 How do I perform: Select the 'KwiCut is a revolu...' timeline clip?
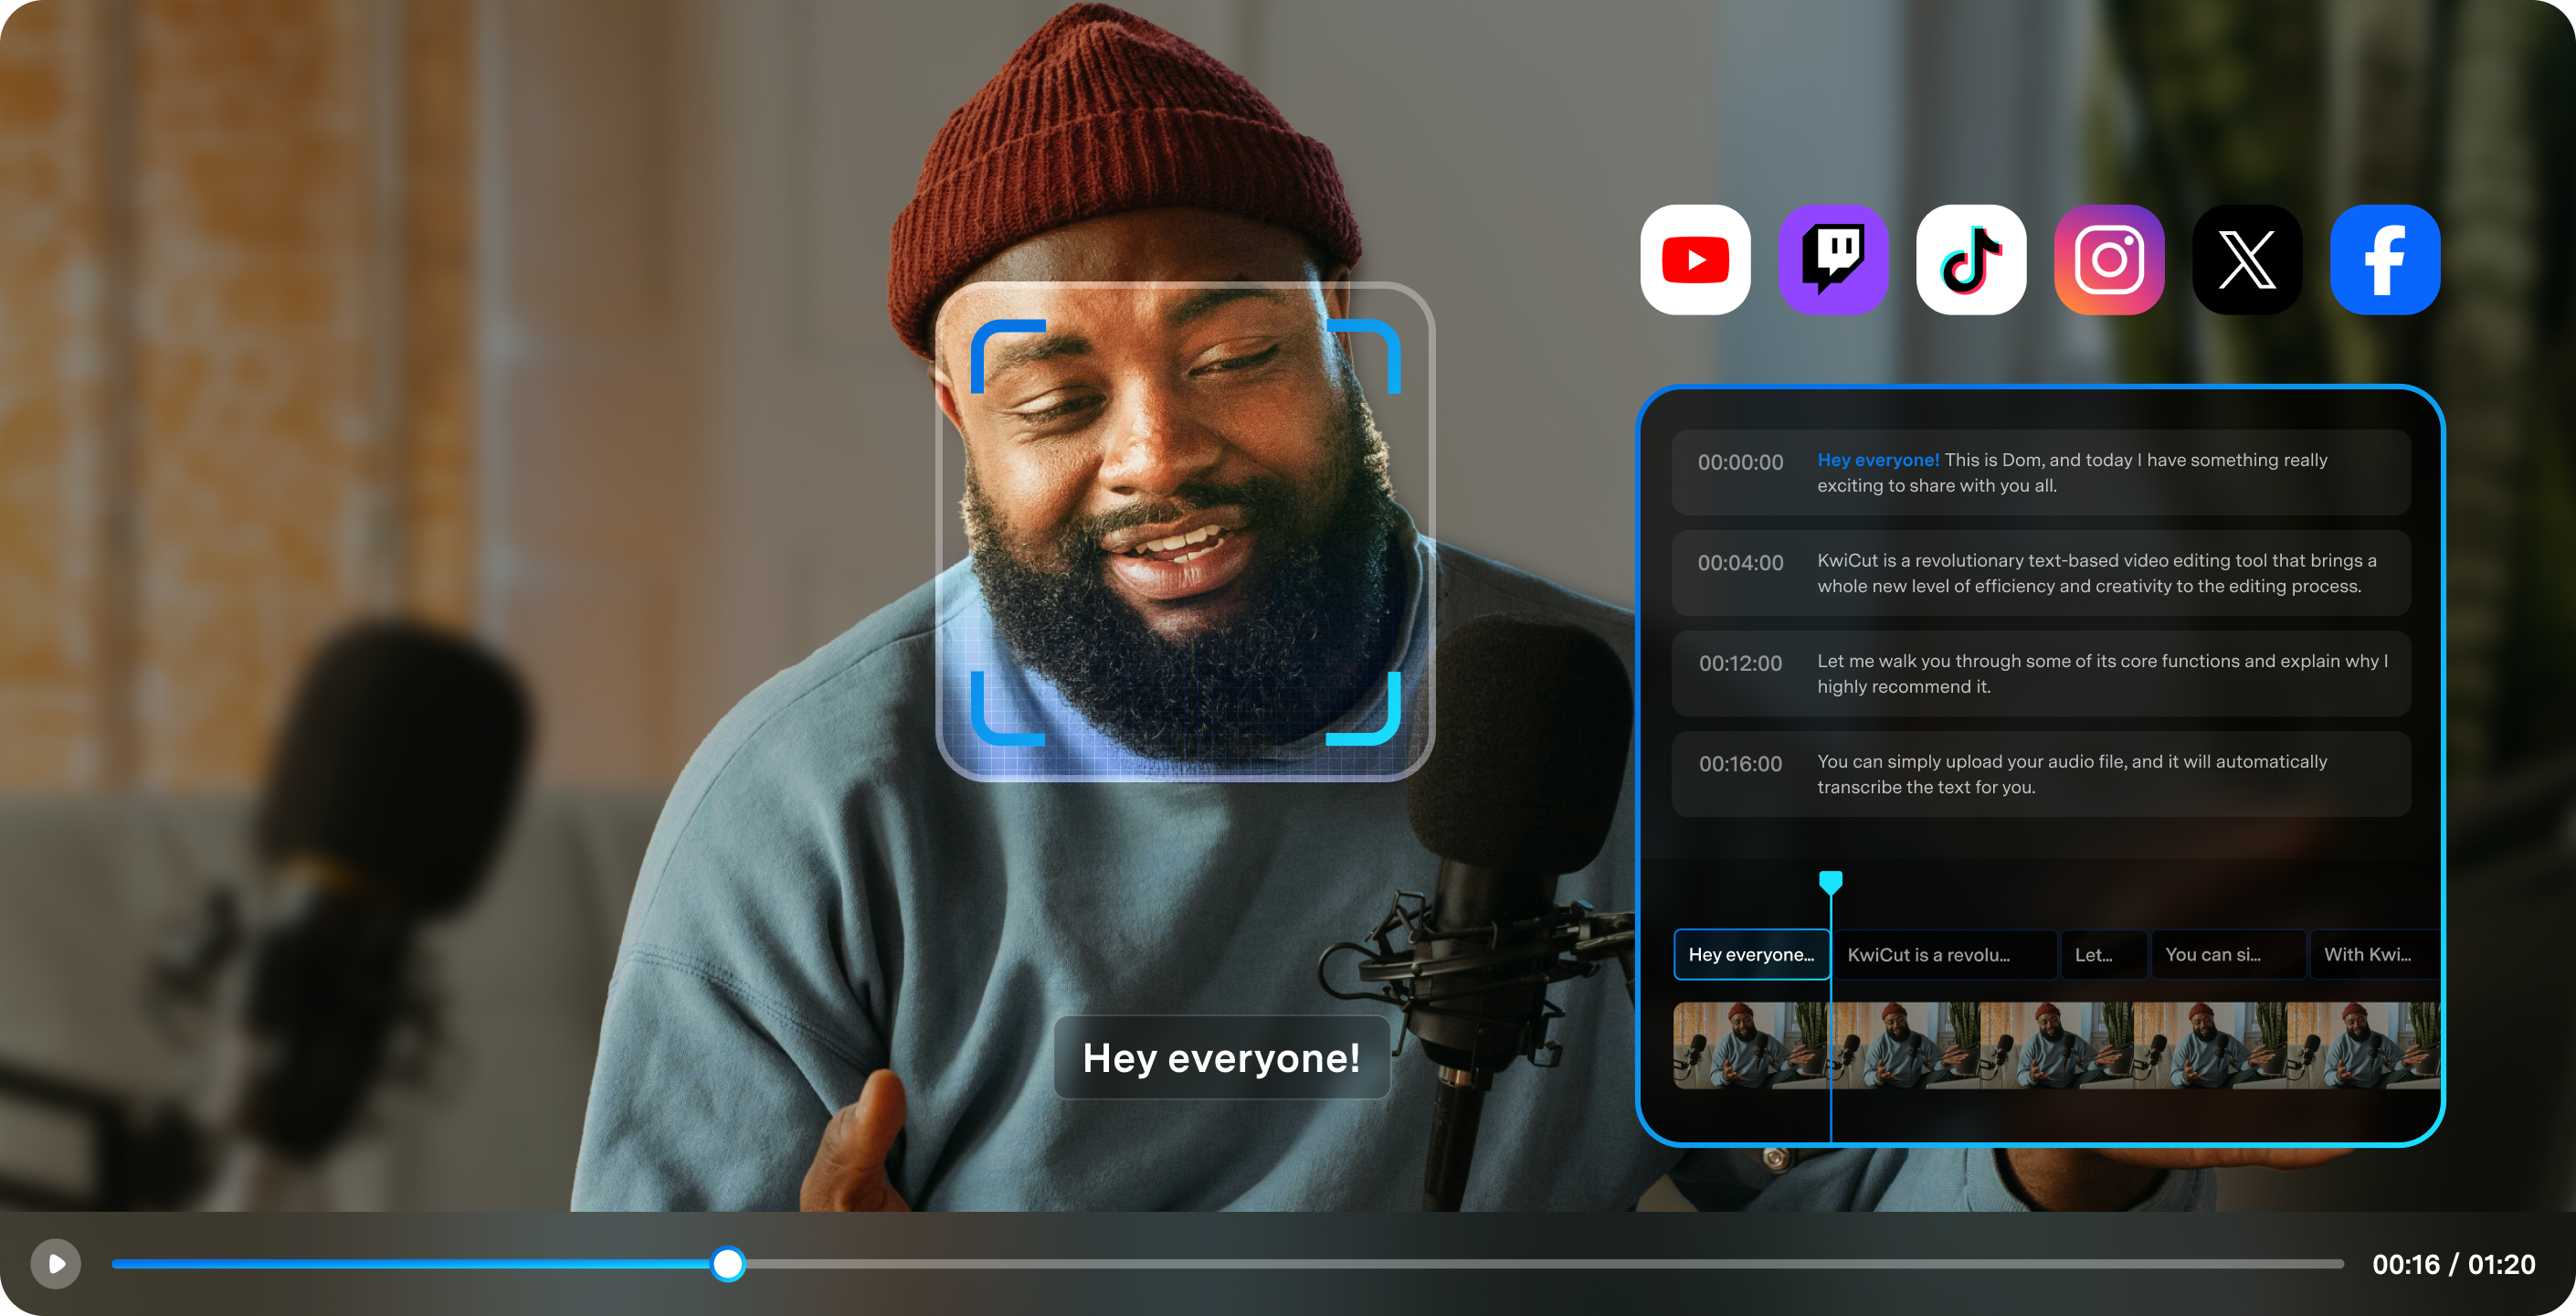coord(1945,955)
